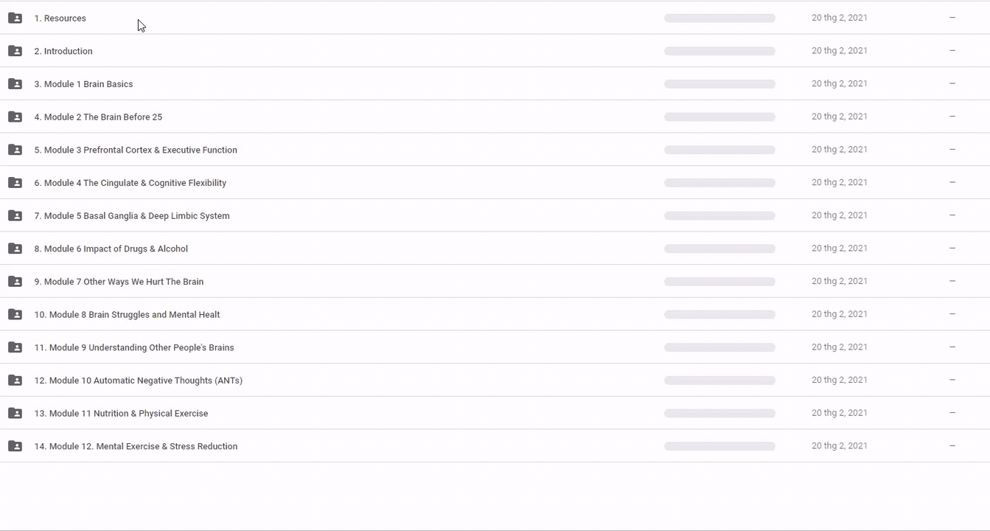Select folder icon for Module 3 Prefrontal Cortex
The height and width of the screenshot is (531, 990).
click(x=15, y=150)
